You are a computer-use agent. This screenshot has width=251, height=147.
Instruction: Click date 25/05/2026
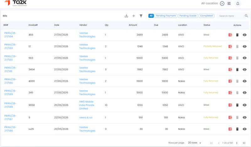61,105
